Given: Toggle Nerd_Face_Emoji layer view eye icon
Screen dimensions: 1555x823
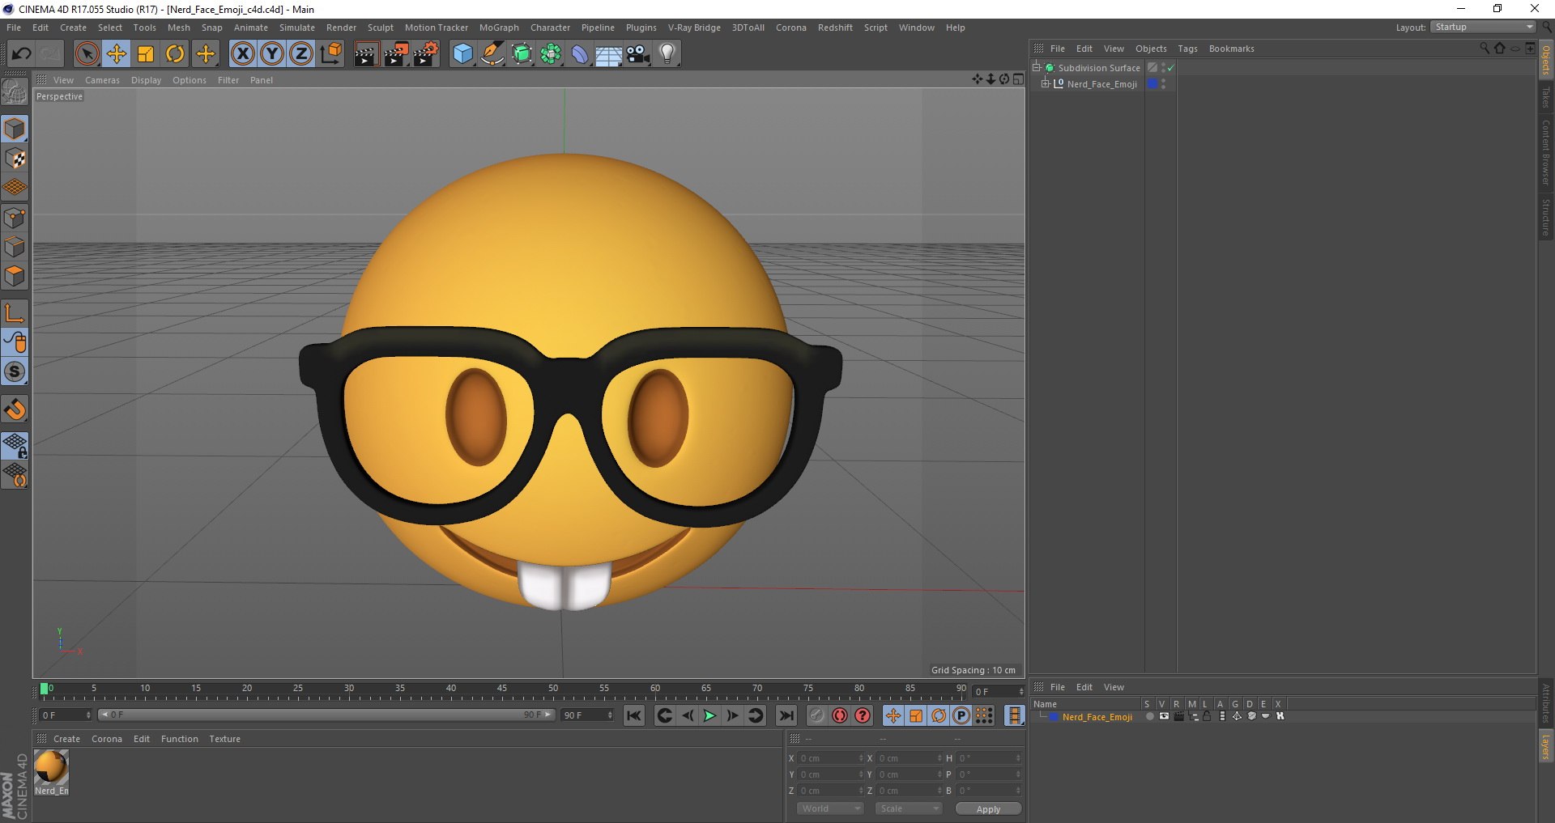Looking at the screenshot, I should (x=1164, y=716).
